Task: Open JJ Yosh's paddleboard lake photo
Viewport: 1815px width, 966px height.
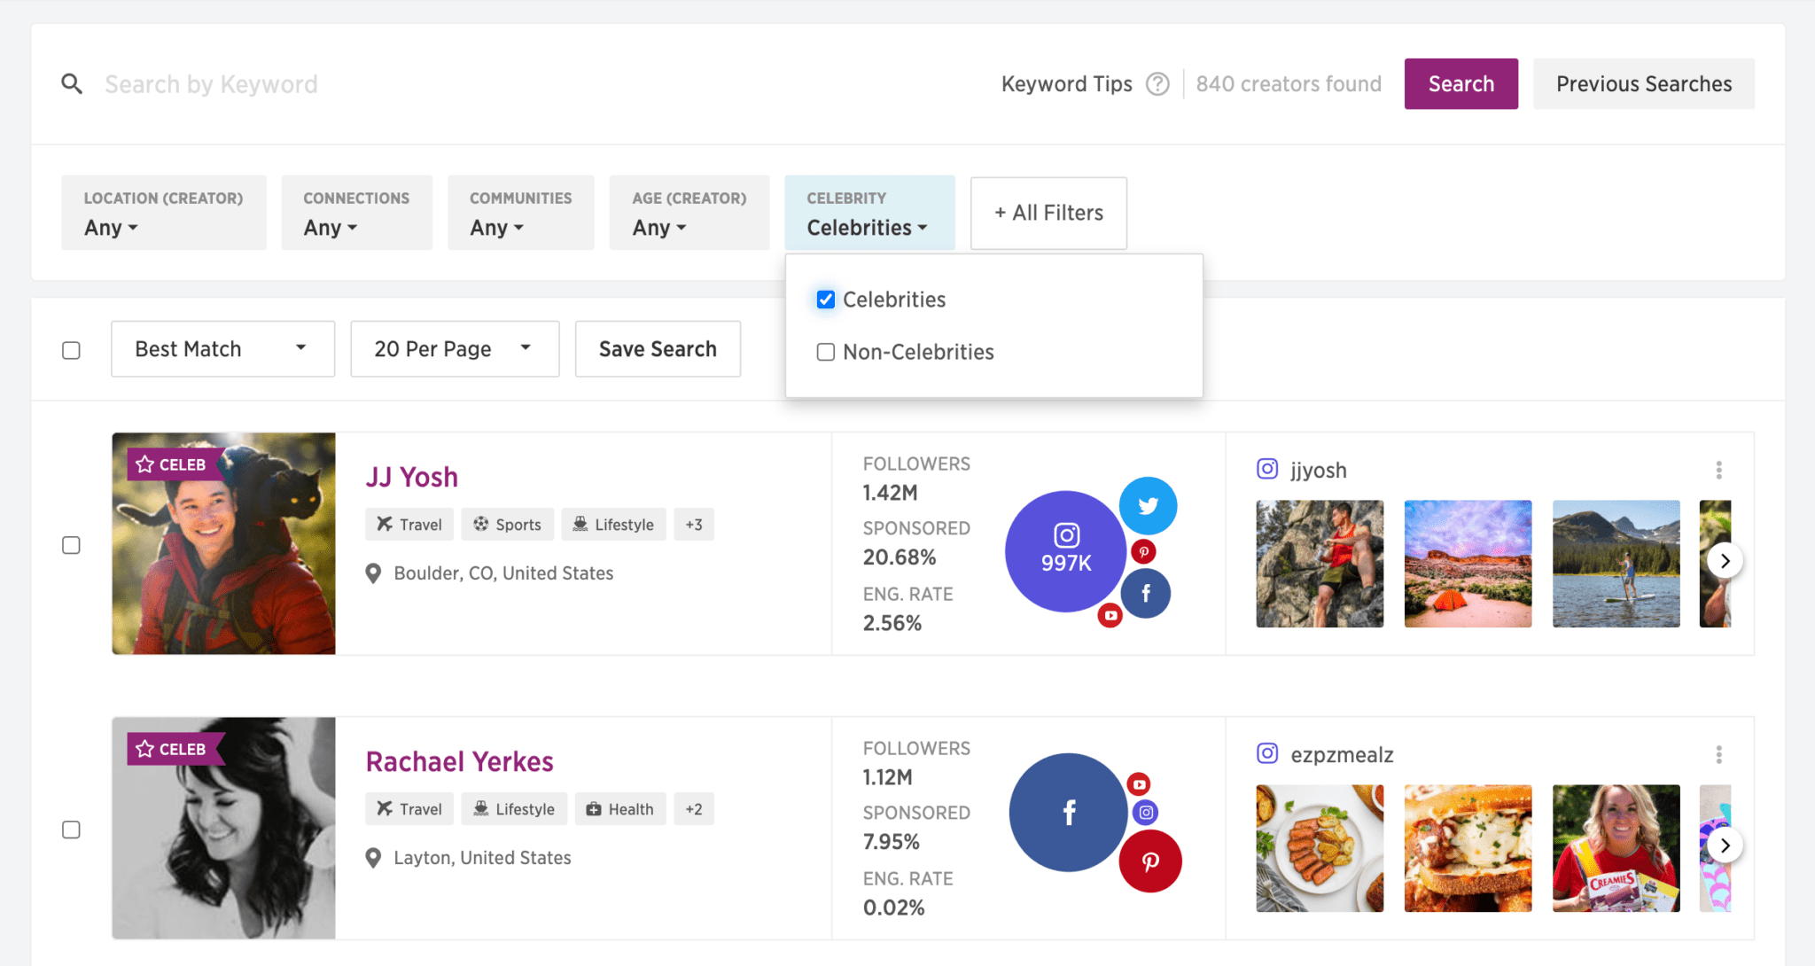Action: click(1616, 564)
